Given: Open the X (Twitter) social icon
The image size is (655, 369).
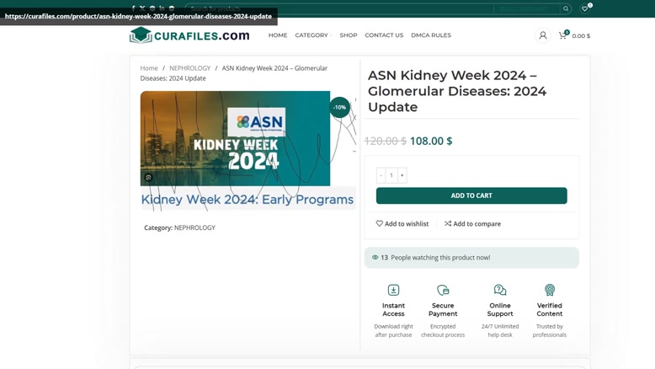Looking at the screenshot, I should [x=142, y=8].
